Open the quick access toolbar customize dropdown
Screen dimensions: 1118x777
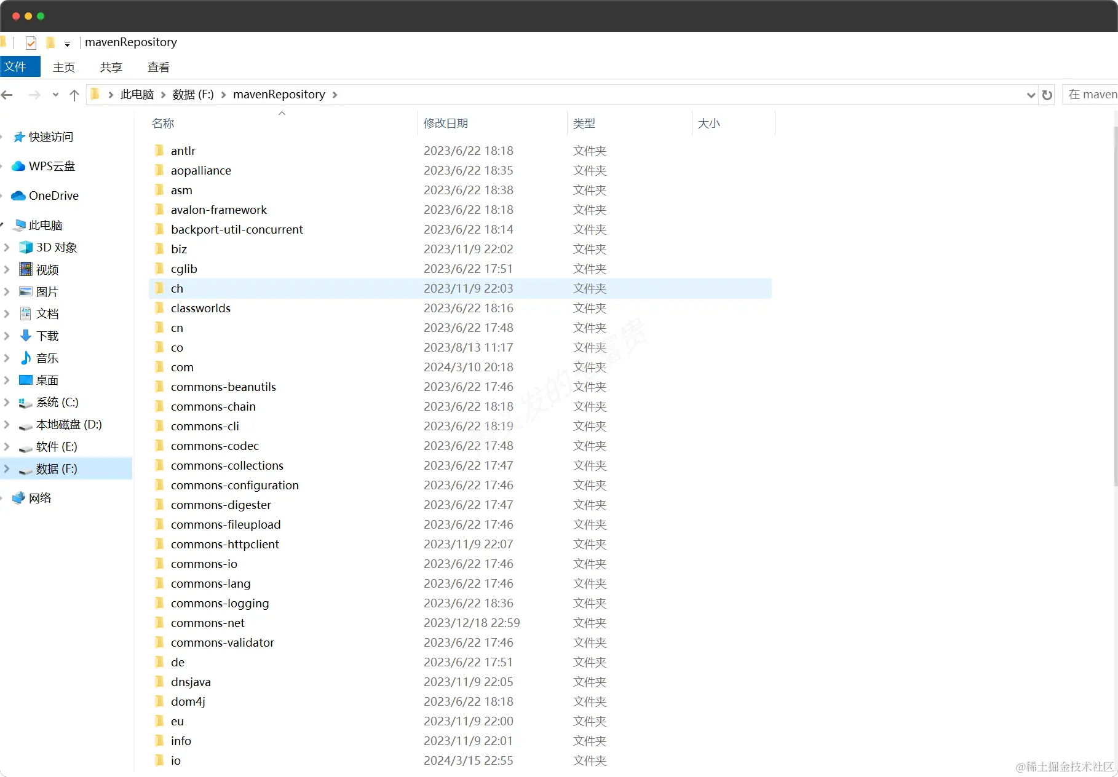(67, 44)
